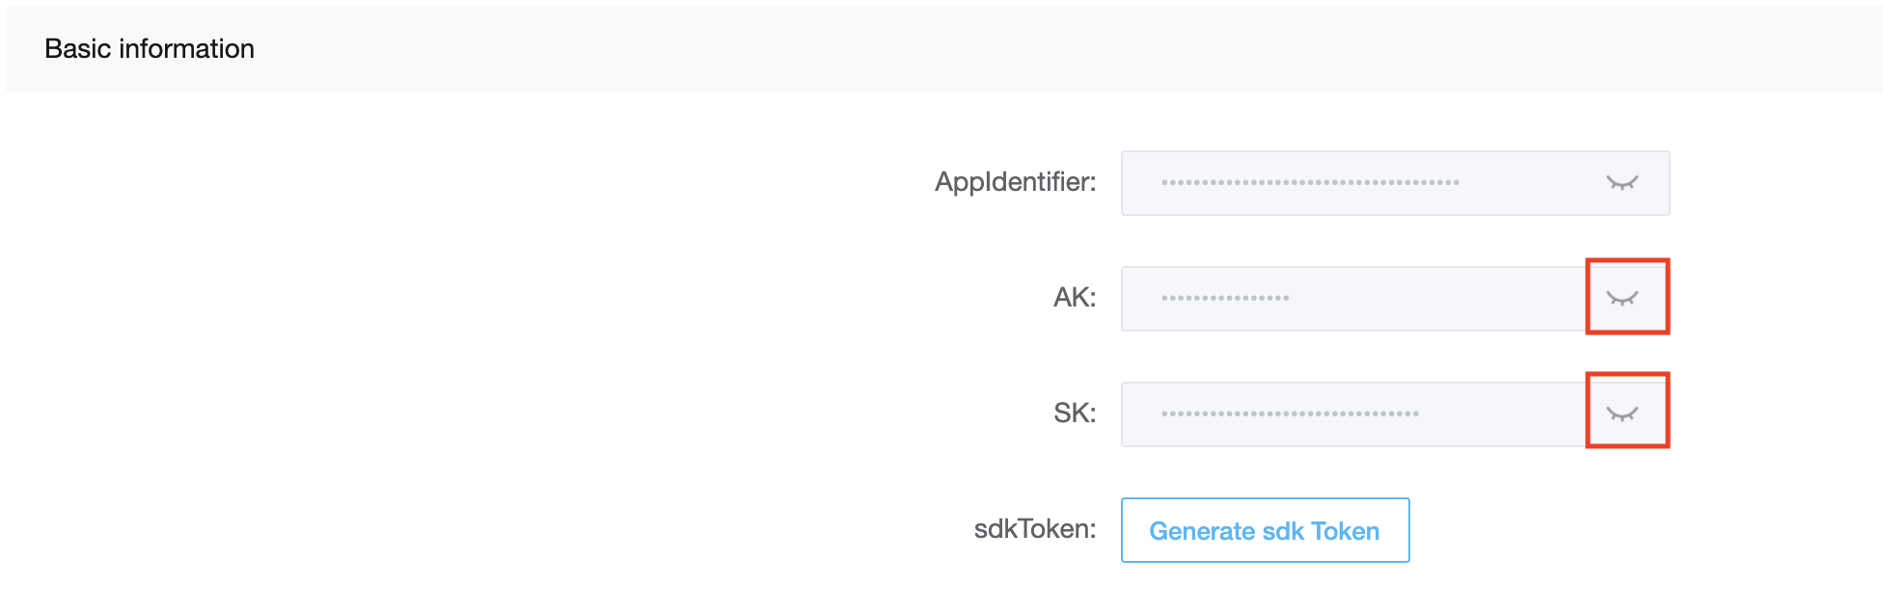
Task: Click the empty gray area of the Basic information header bar
Action: (1061, 49)
